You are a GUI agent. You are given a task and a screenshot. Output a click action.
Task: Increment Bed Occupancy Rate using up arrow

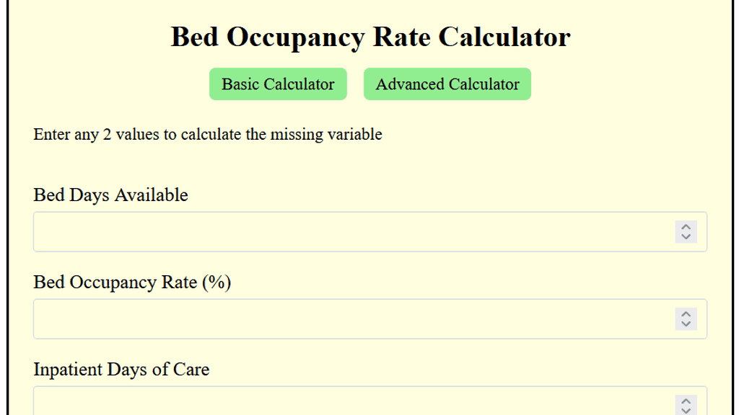pos(686,314)
